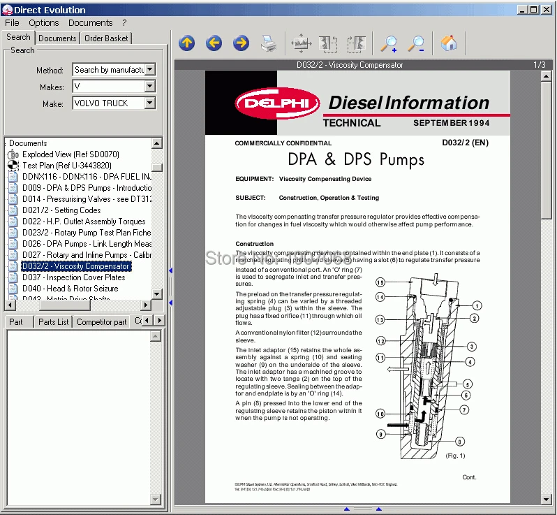Go back with the left arrow icon
557x515 pixels.
tap(214, 43)
